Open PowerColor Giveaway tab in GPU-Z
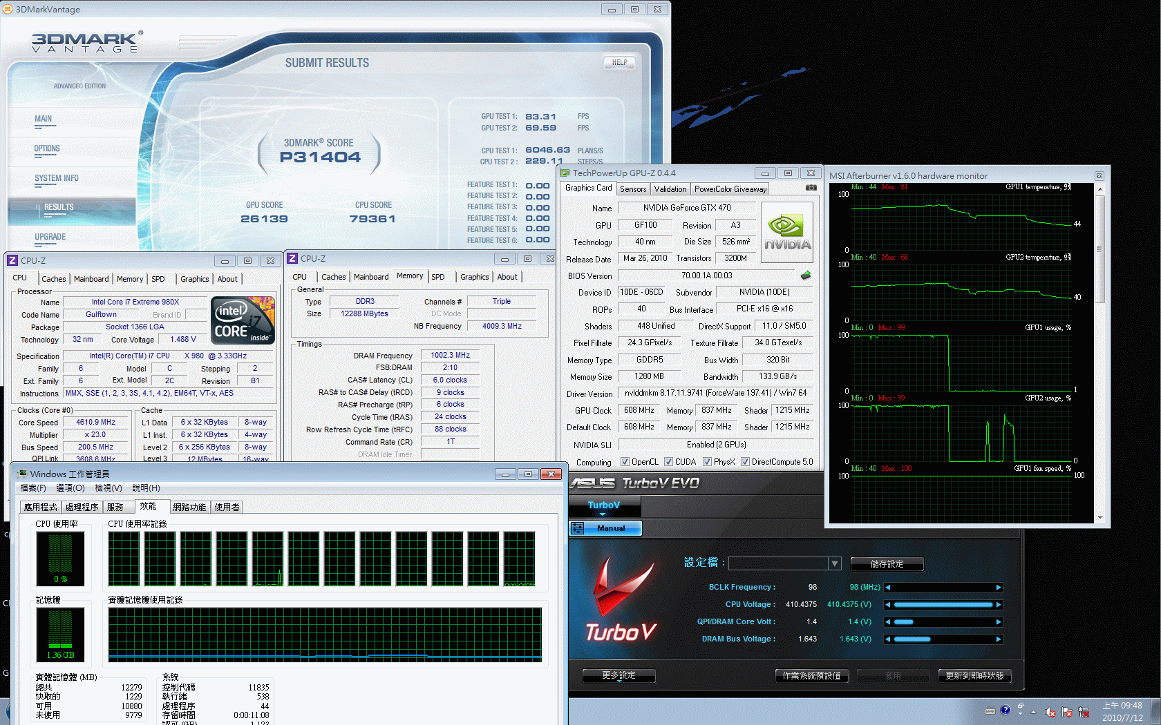 coord(730,189)
